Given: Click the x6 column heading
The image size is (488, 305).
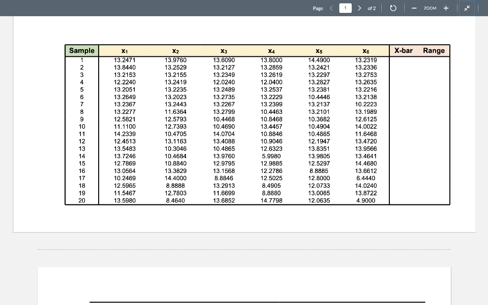Looking at the screenshot, I should (x=367, y=51).
